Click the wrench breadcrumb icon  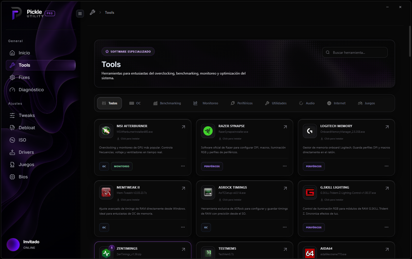point(92,12)
